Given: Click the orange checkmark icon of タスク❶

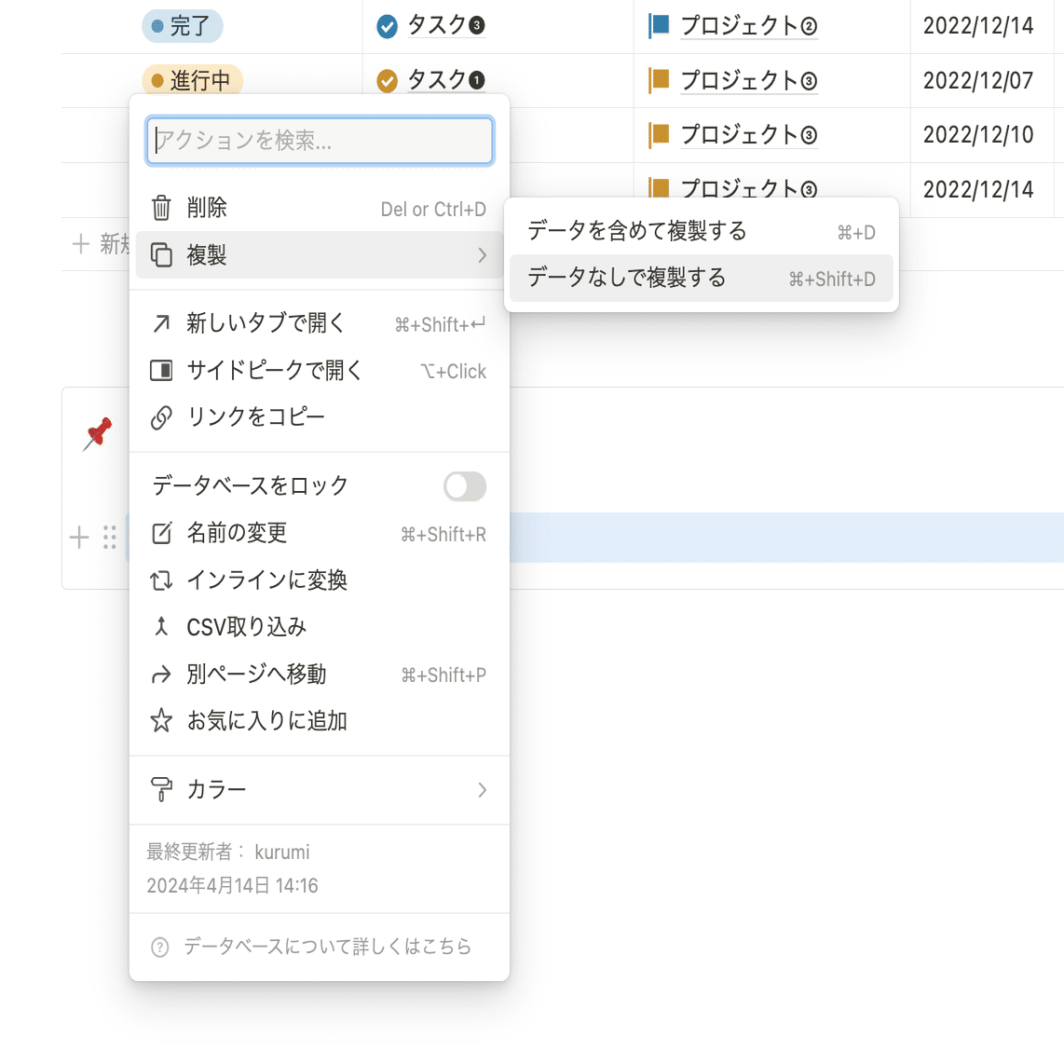Looking at the screenshot, I should (x=387, y=81).
